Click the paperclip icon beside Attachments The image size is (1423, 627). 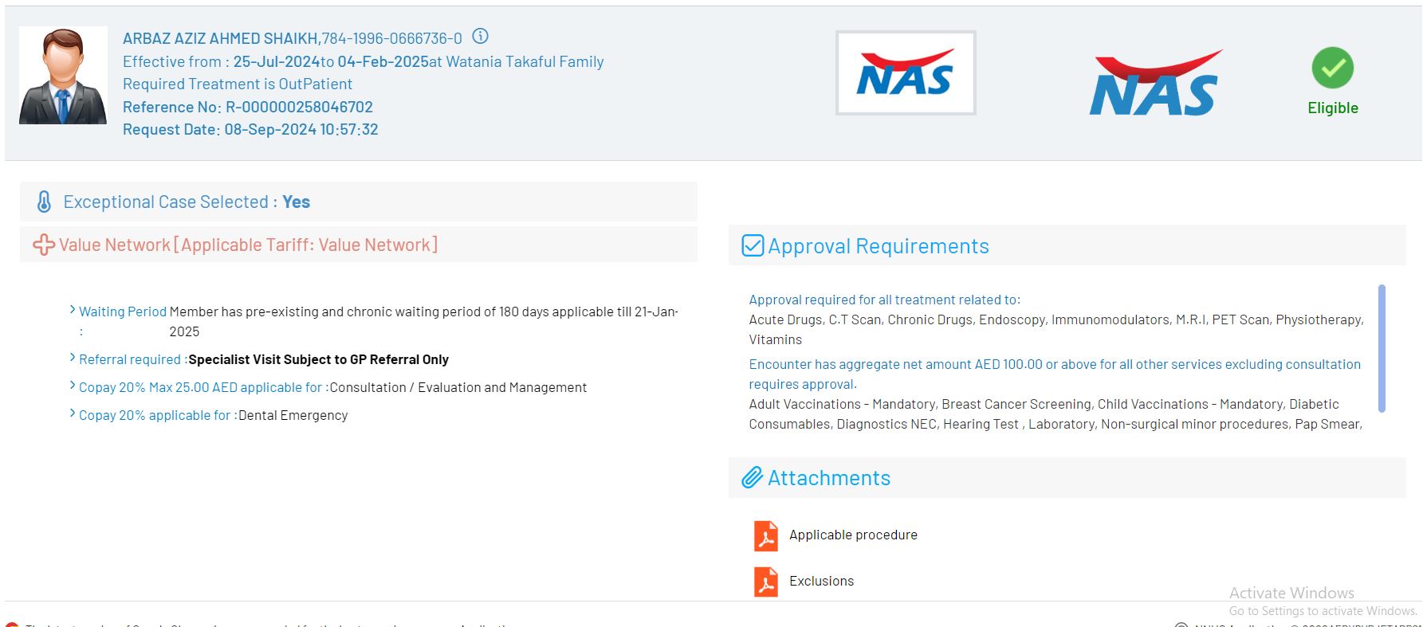(x=752, y=478)
